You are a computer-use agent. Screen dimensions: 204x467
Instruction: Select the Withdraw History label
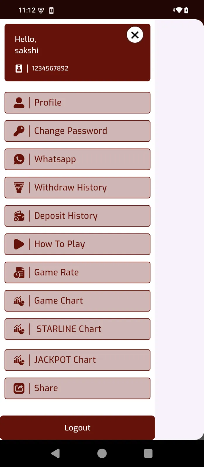[x=70, y=187]
